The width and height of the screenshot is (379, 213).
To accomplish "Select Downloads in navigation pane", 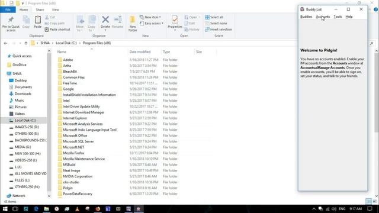I will 23,93.
